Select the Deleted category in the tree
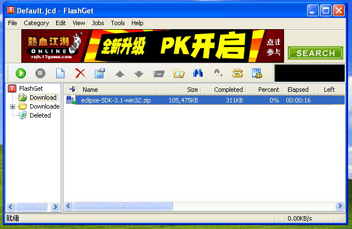Image resolution: width=352 pixels, height=229 pixels. pos(39,115)
